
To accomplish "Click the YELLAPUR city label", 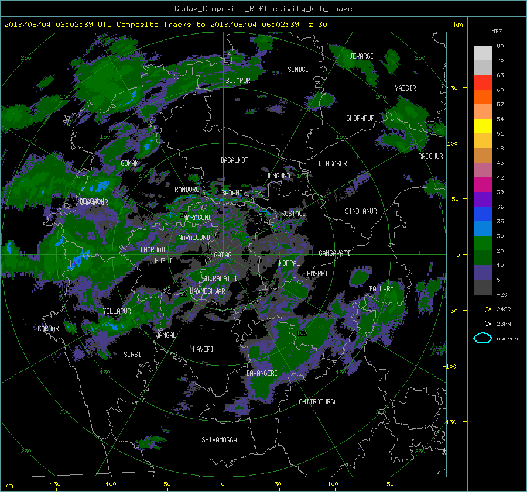I will (x=117, y=311).
